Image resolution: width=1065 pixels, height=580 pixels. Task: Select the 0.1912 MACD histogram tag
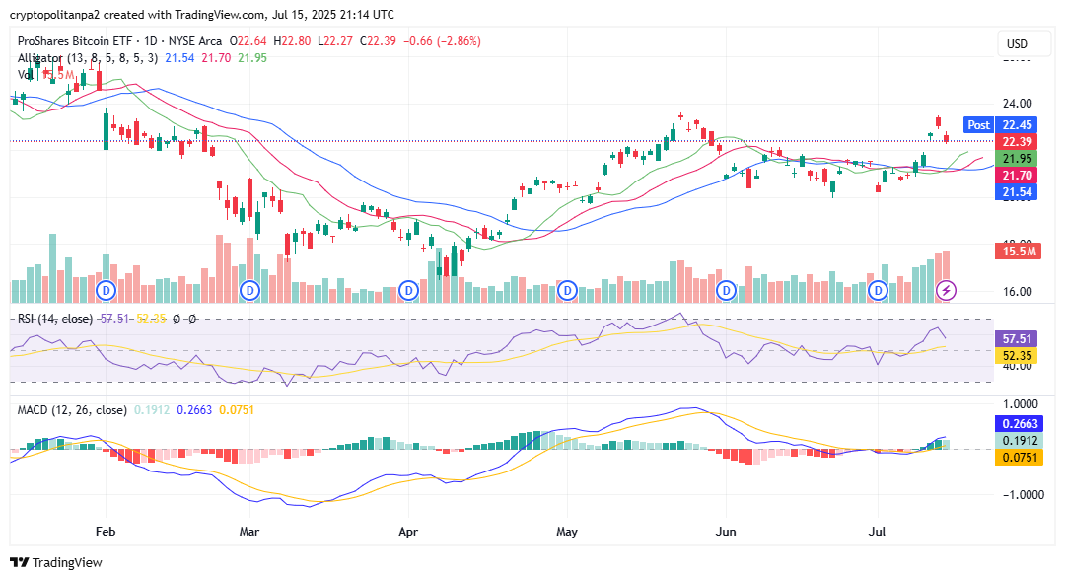click(x=1020, y=441)
